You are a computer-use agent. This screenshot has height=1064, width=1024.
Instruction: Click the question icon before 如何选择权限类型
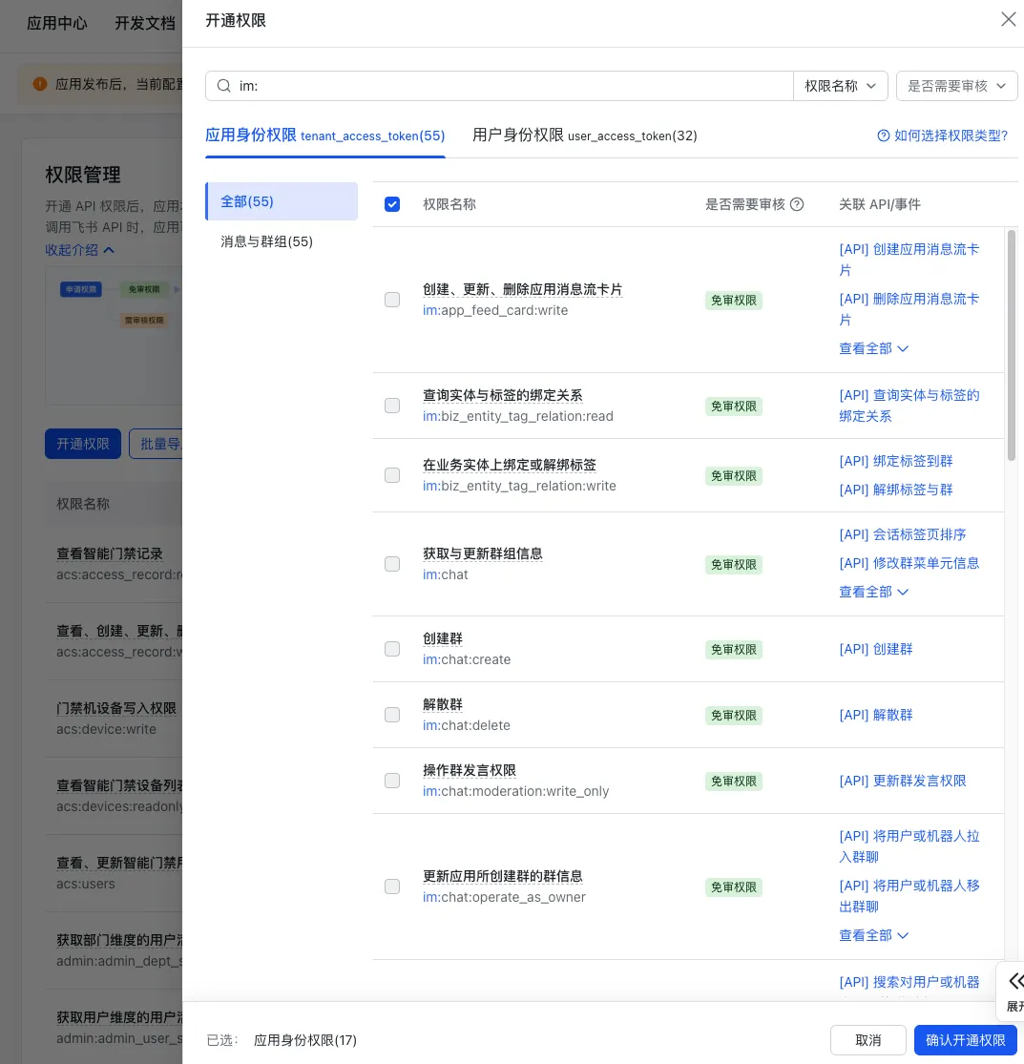click(x=883, y=136)
